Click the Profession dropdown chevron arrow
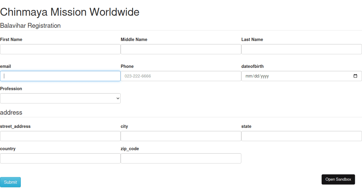The width and height of the screenshot is (362, 190). pyautogui.click(x=117, y=98)
